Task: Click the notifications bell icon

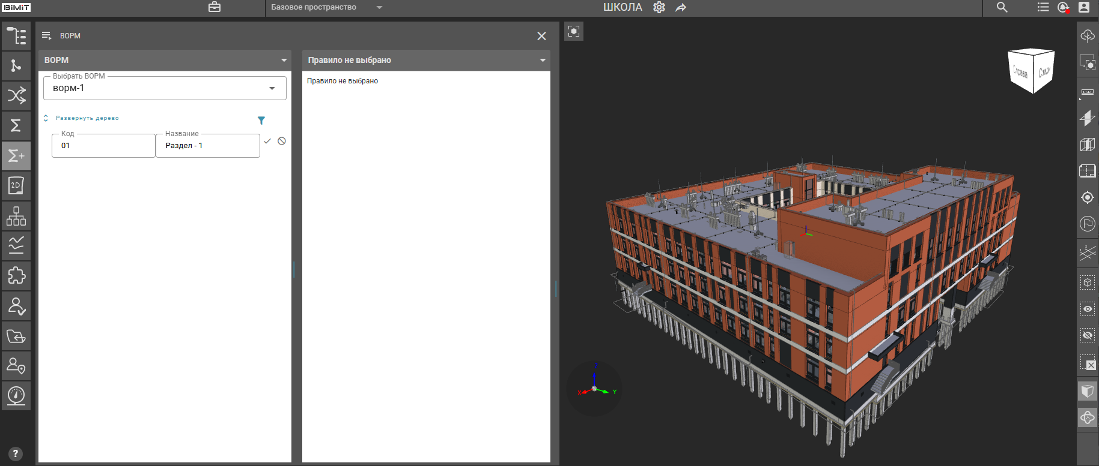Action: [x=1063, y=7]
